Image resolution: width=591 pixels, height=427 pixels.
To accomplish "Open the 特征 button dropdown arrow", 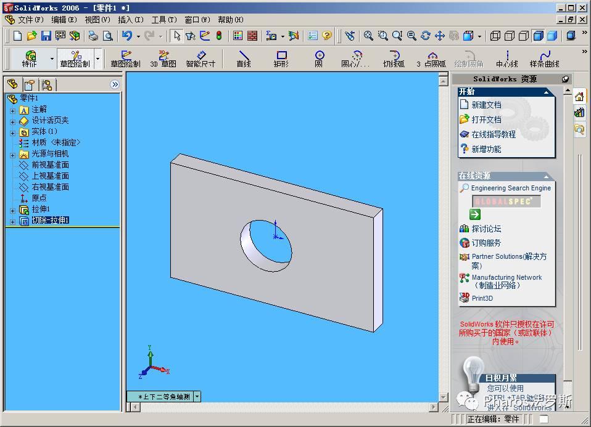I will [52, 59].
